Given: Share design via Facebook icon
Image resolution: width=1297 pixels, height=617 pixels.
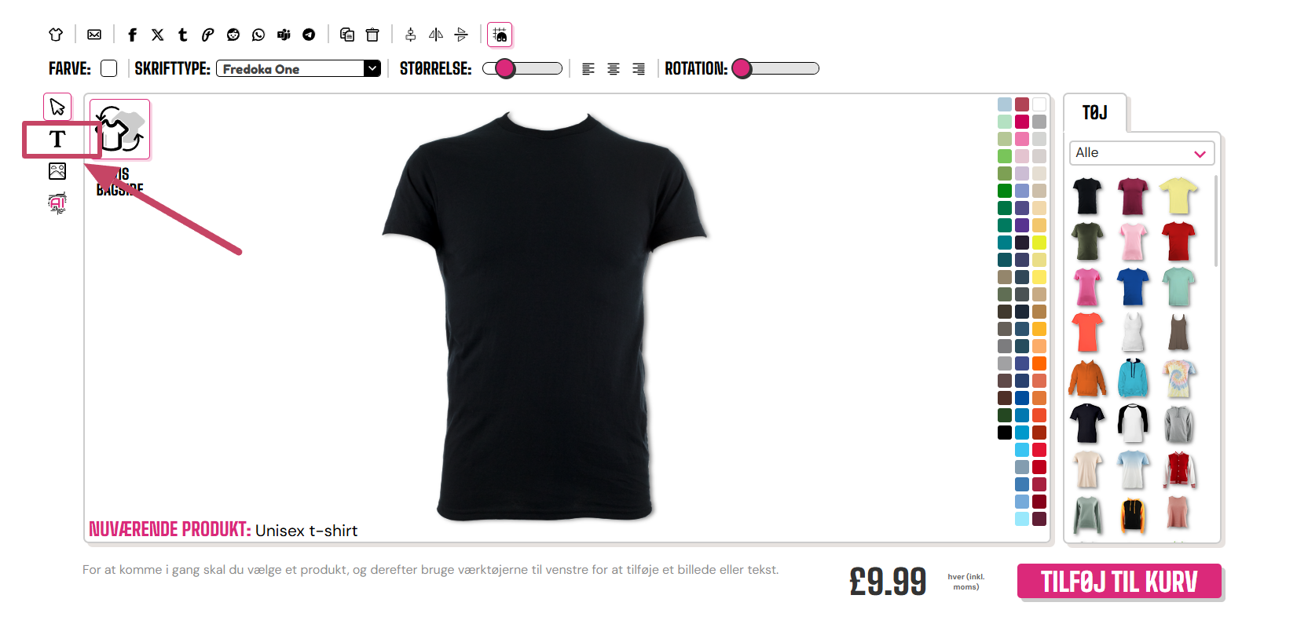Looking at the screenshot, I should pyautogui.click(x=132, y=35).
